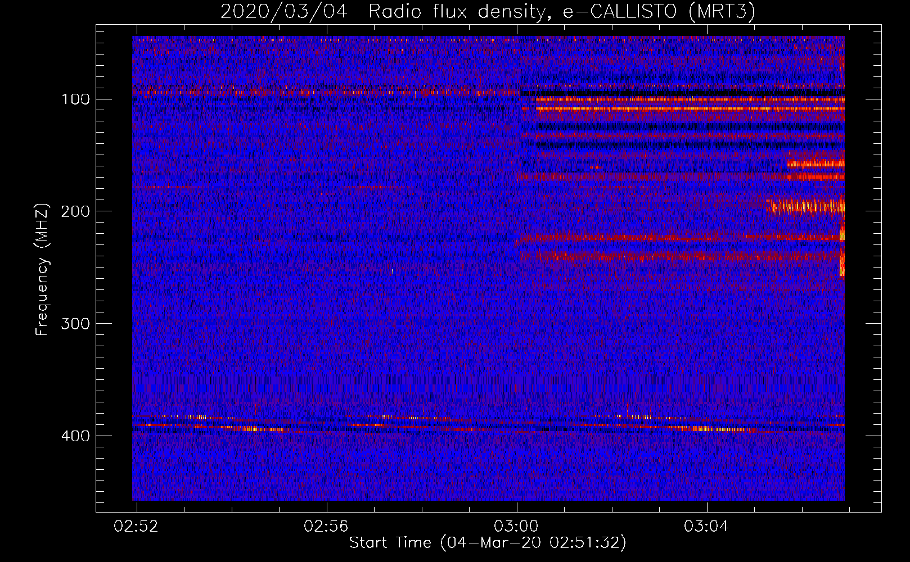Click the date '2020/03/04' in the title
The height and width of the screenshot is (562, 910).
[284, 11]
